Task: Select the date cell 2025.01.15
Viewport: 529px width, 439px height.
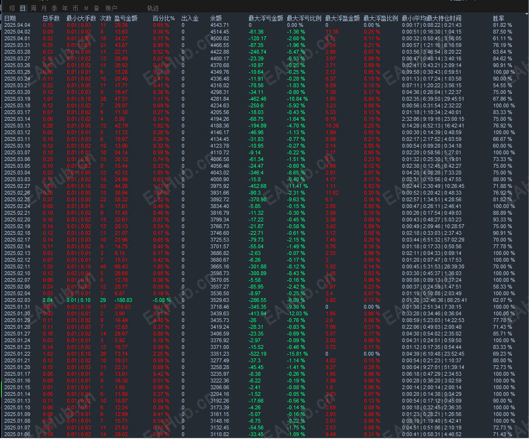Action: (17, 387)
